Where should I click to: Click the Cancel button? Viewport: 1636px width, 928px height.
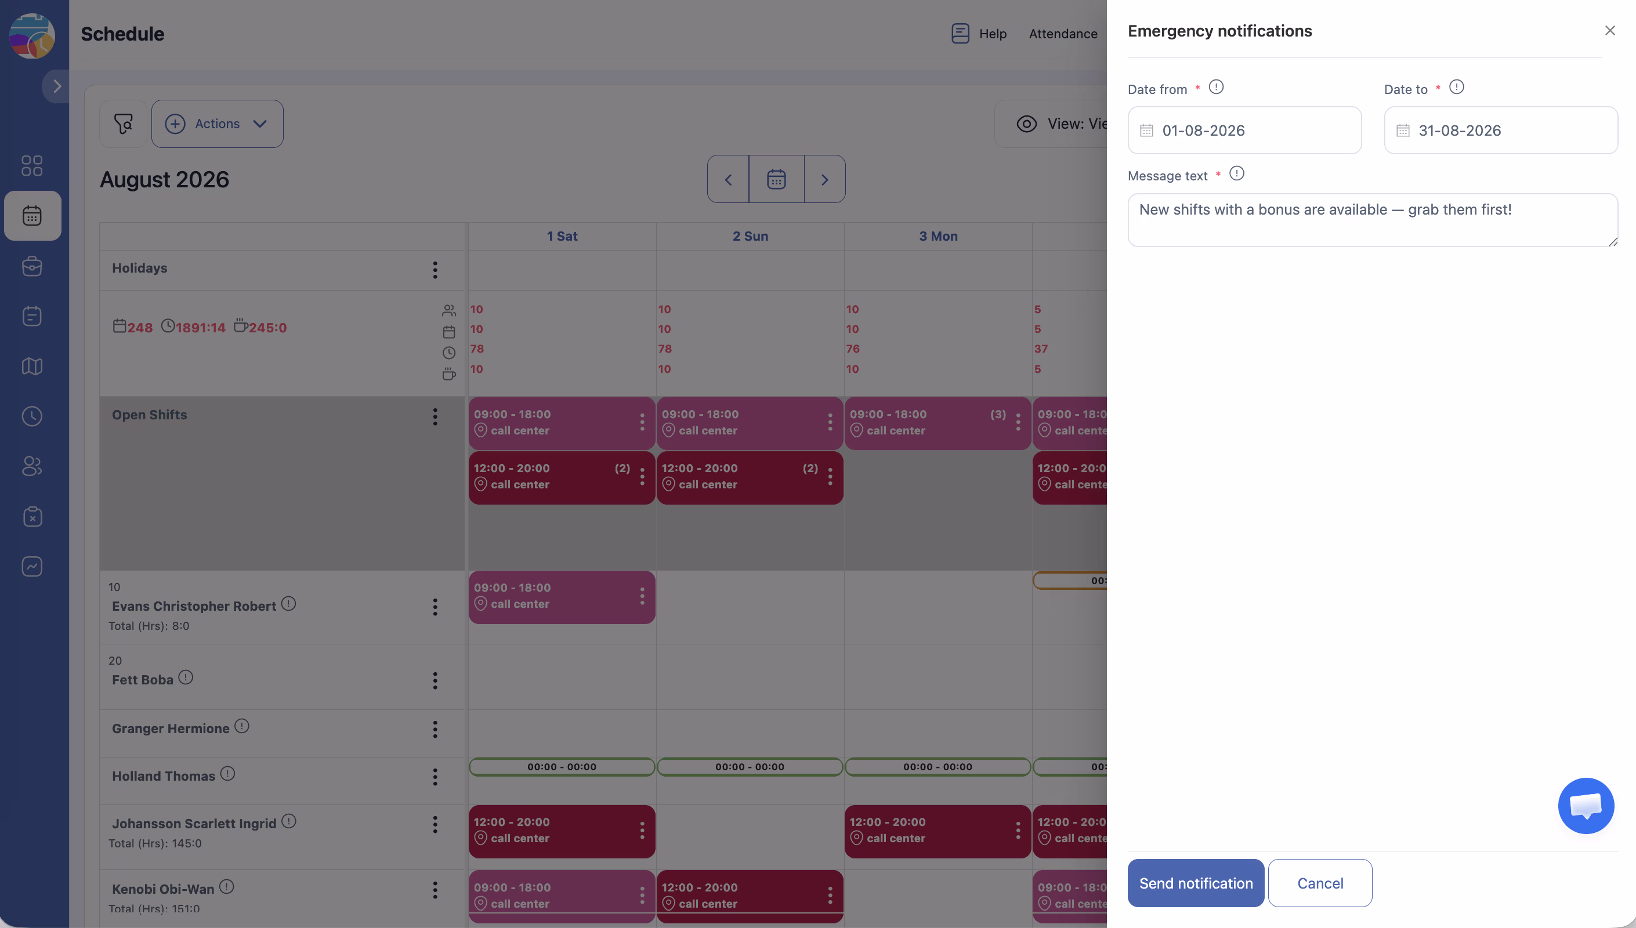tap(1319, 883)
